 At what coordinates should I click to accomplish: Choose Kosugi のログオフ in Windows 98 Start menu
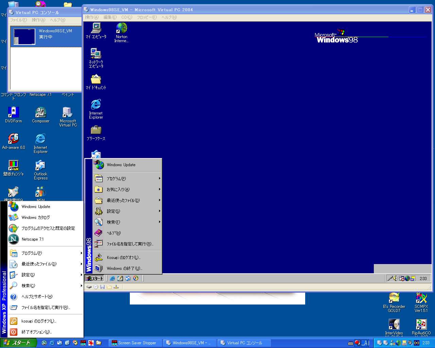[x=127, y=258]
